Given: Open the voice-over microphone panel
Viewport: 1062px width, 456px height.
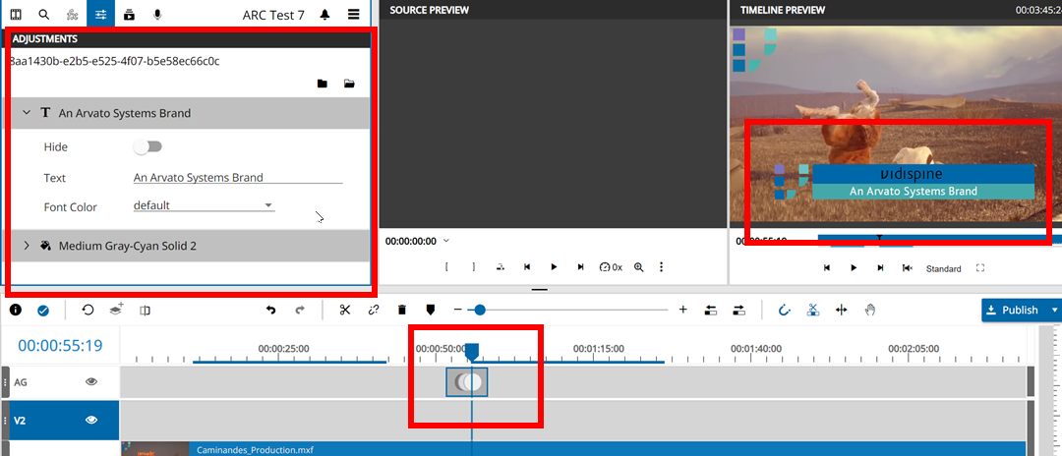Looking at the screenshot, I should [157, 15].
